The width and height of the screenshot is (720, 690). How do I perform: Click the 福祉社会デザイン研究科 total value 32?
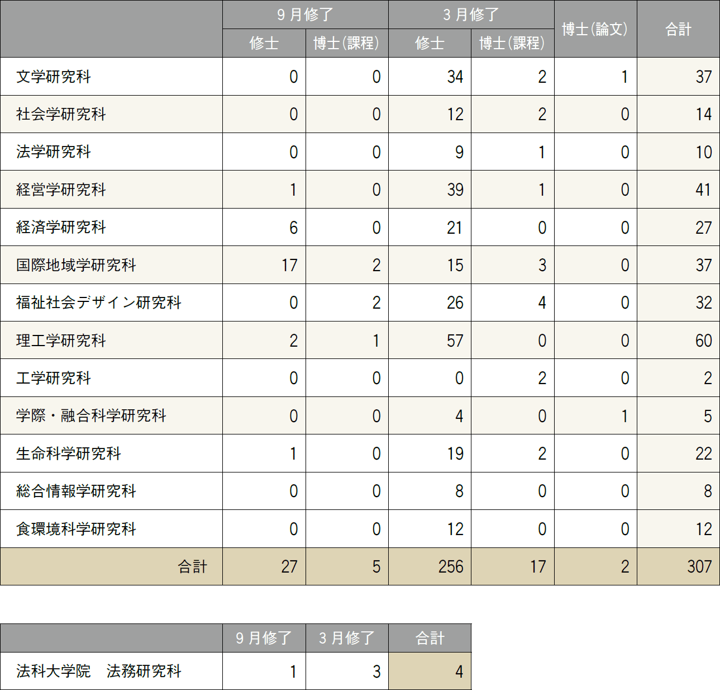(704, 303)
